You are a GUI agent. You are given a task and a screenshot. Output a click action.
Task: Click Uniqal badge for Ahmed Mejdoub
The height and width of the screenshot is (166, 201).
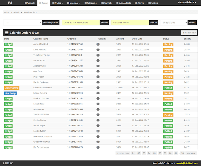[9, 44]
